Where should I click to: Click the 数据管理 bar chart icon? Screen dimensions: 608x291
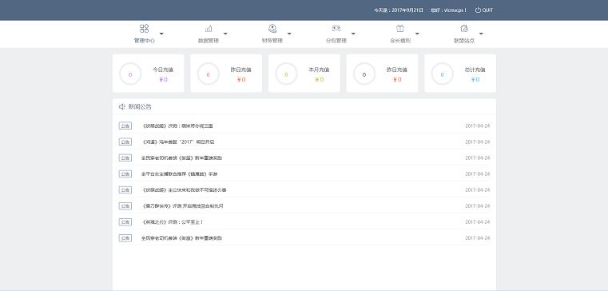(209, 28)
